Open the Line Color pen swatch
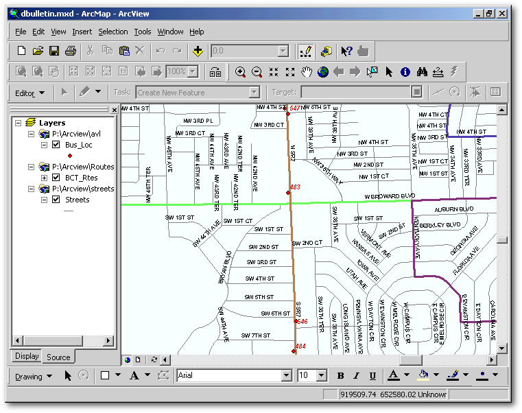 coord(453,375)
